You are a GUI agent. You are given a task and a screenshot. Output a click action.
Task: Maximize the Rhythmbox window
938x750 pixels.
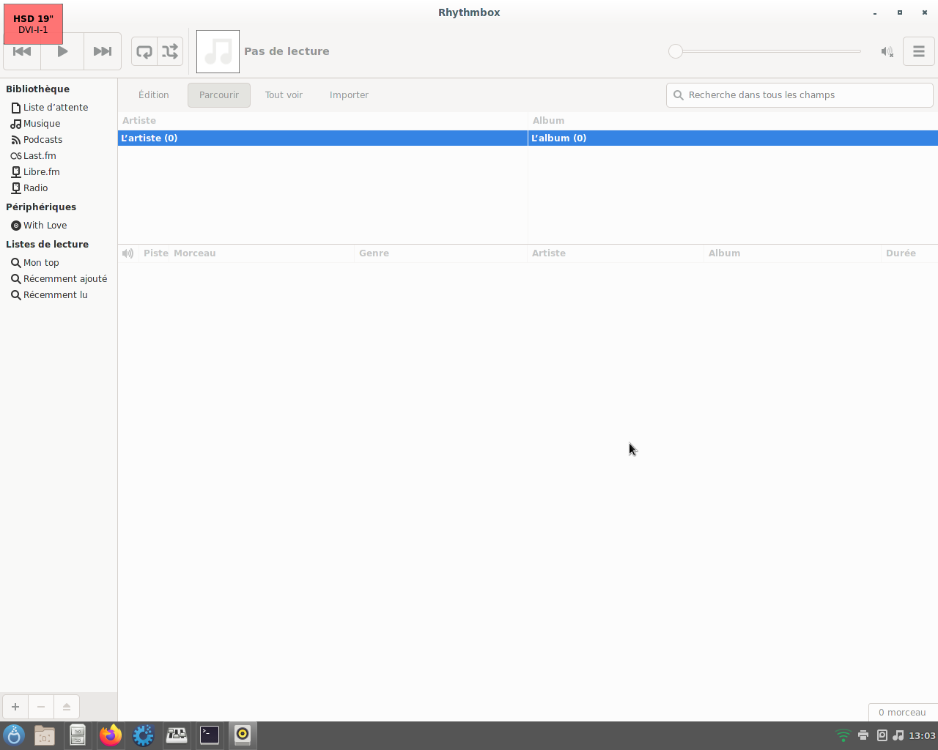pyautogui.click(x=900, y=12)
